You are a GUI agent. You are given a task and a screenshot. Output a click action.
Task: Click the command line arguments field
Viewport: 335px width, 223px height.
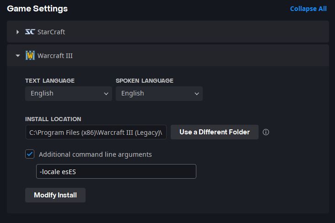click(116, 171)
